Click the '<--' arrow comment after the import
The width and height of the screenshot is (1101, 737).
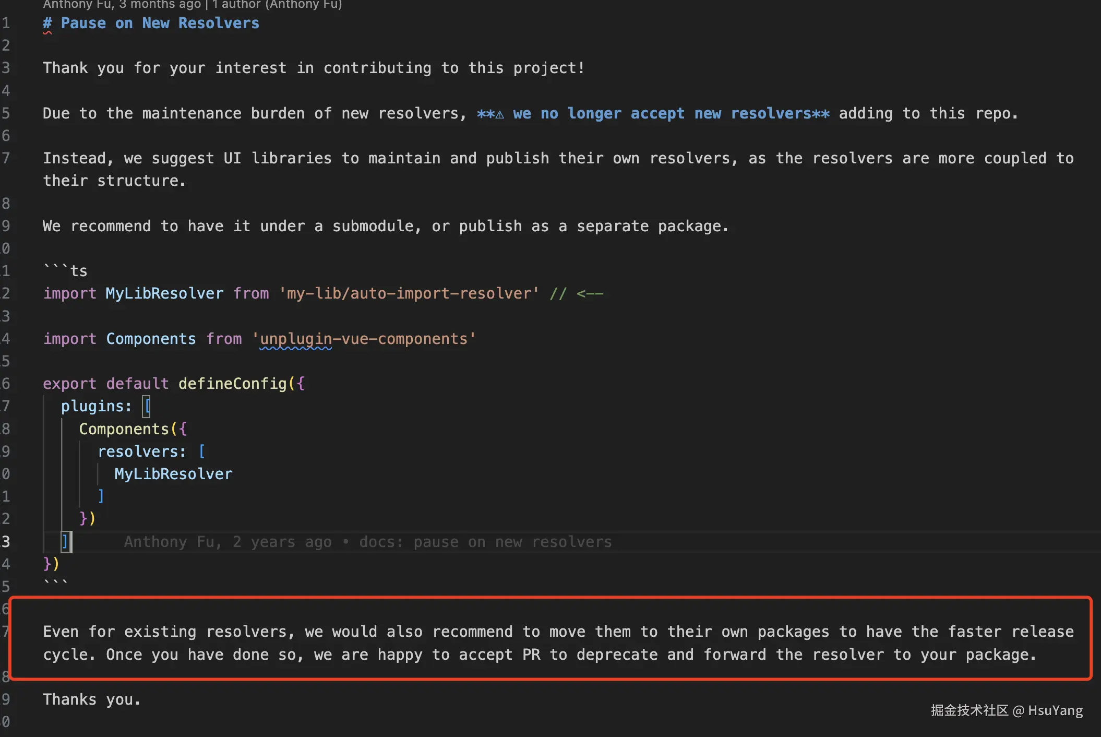tap(590, 293)
